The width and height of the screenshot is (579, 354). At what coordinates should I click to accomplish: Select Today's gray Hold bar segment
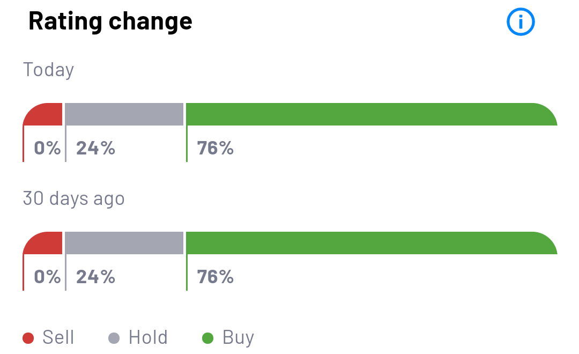[x=124, y=114]
